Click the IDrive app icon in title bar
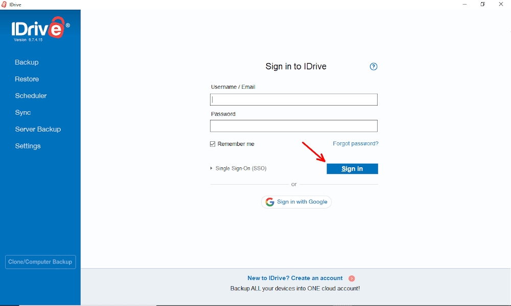511x306 pixels. pos(4,5)
